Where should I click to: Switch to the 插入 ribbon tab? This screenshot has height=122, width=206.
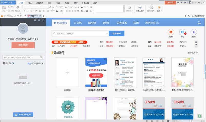point(30,3)
